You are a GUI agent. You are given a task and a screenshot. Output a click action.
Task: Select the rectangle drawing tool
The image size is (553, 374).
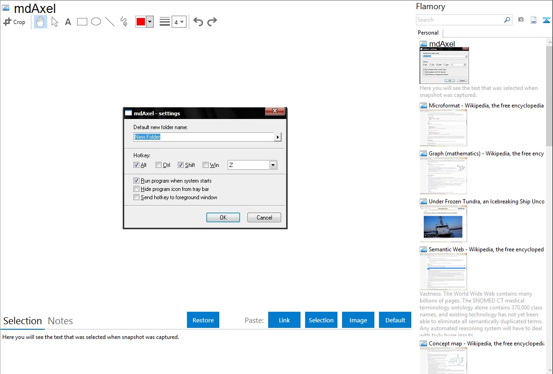point(82,22)
